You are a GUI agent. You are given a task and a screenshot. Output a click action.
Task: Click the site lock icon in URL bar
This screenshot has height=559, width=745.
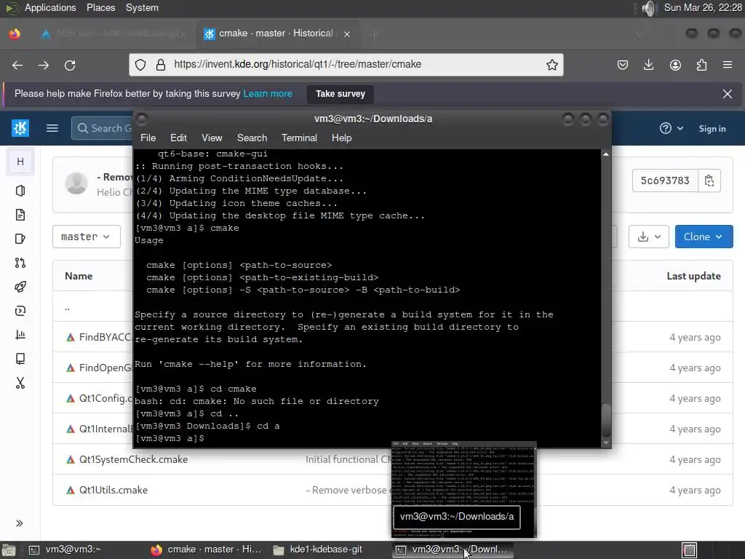click(161, 65)
